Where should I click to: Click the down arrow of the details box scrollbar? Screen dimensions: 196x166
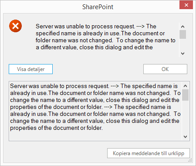click(185, 137)
